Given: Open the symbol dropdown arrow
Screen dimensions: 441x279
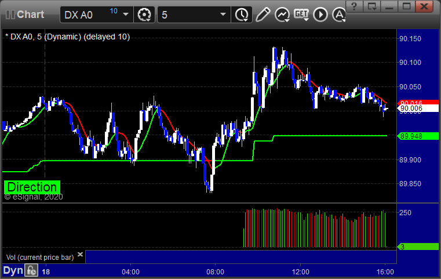Looking at the screenshot, I should click(x=126, y=15).
